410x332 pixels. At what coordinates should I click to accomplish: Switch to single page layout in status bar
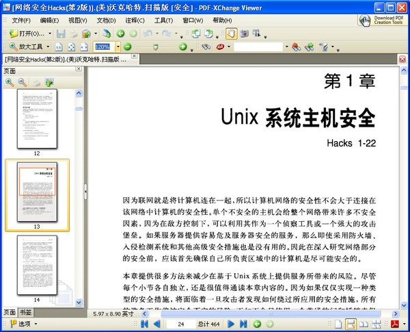(x=338, y=324)
